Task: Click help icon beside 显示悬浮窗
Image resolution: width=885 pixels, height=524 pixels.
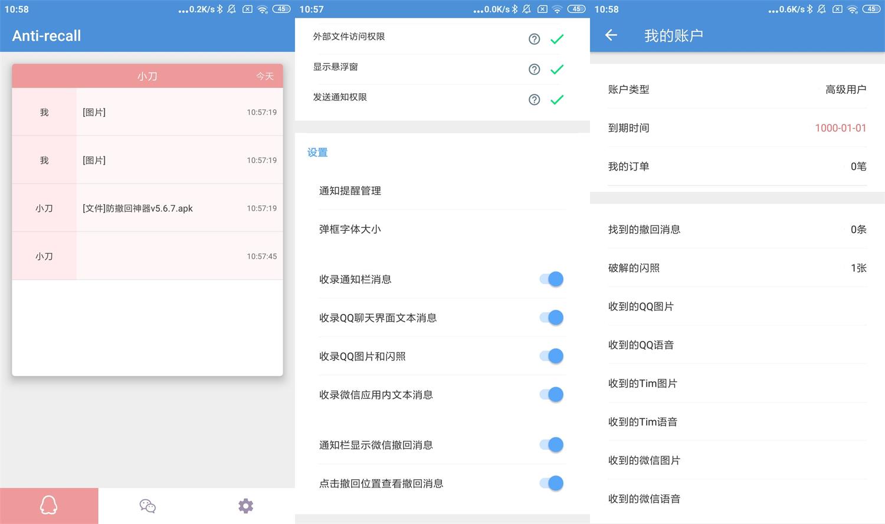Action: click(x=534, y=69)
